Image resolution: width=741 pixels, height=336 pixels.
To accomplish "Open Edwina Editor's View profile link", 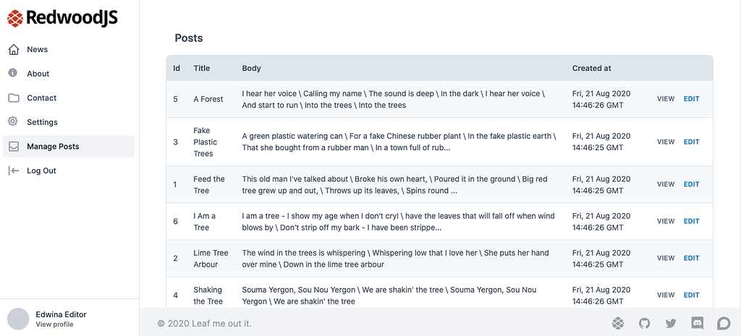I will (x=54, y=324).
